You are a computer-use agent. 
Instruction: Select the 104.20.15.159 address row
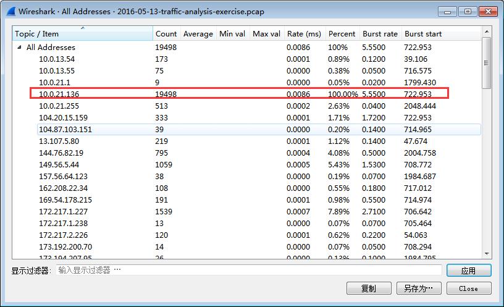pyautogui.click(x=246, y=117)
